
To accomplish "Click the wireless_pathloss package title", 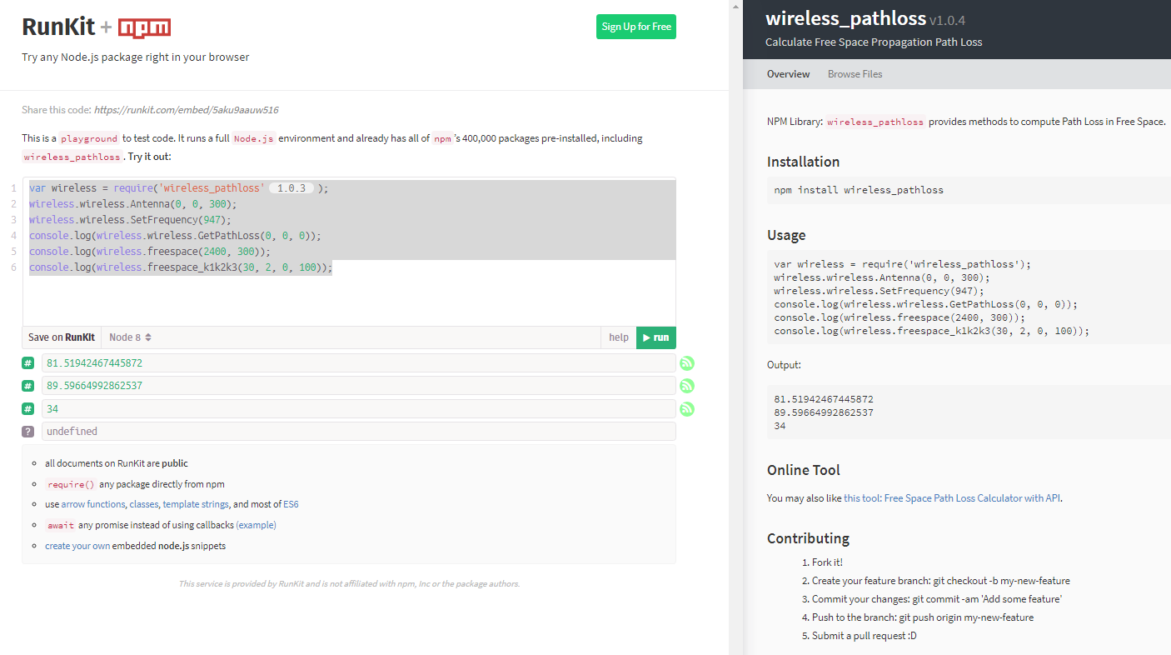I will pos(845,18).
